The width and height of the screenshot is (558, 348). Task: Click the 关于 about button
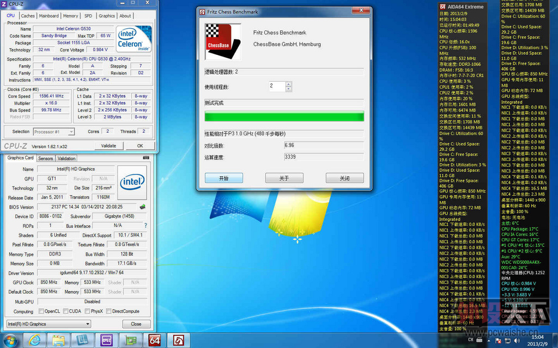pos(284,178)
